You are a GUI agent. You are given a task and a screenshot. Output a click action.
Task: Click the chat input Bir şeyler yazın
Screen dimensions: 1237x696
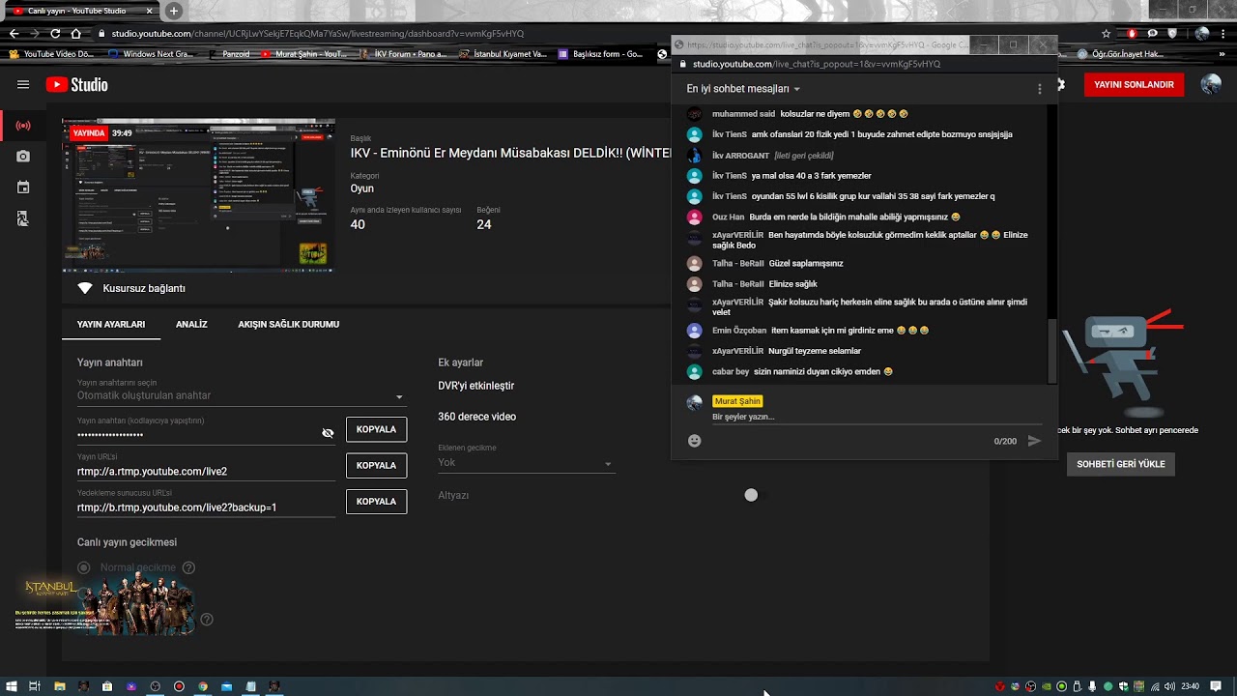(877, 417)
